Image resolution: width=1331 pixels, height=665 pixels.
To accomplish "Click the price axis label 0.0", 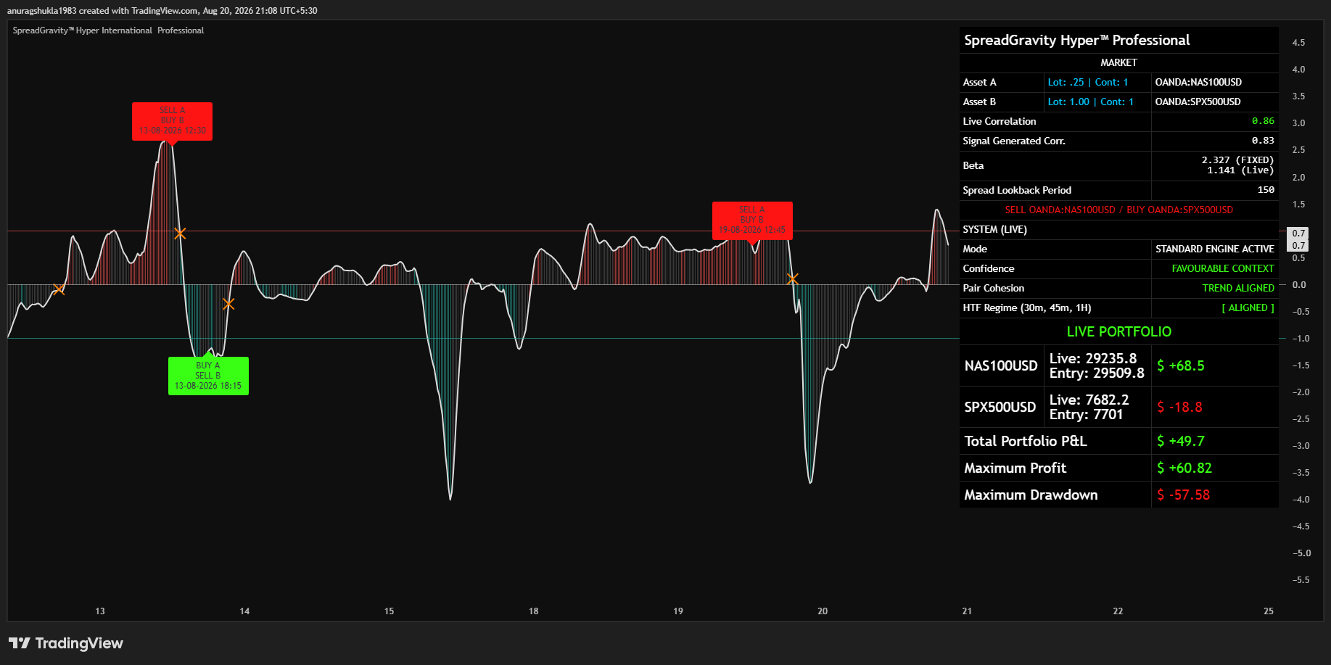I will (x=1299, y=285).
